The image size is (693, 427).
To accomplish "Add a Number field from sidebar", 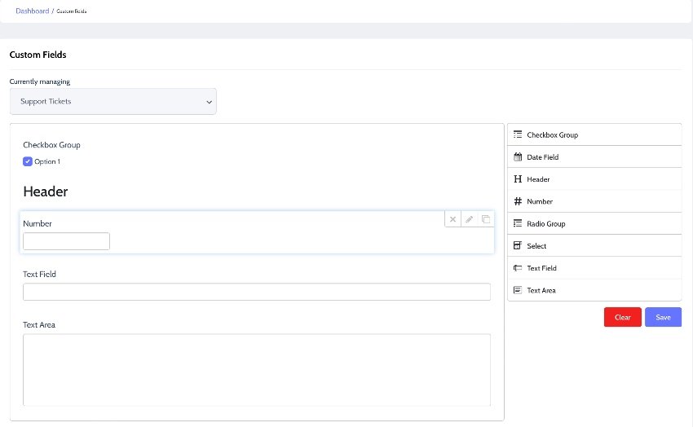I will (x=594, y=201).
